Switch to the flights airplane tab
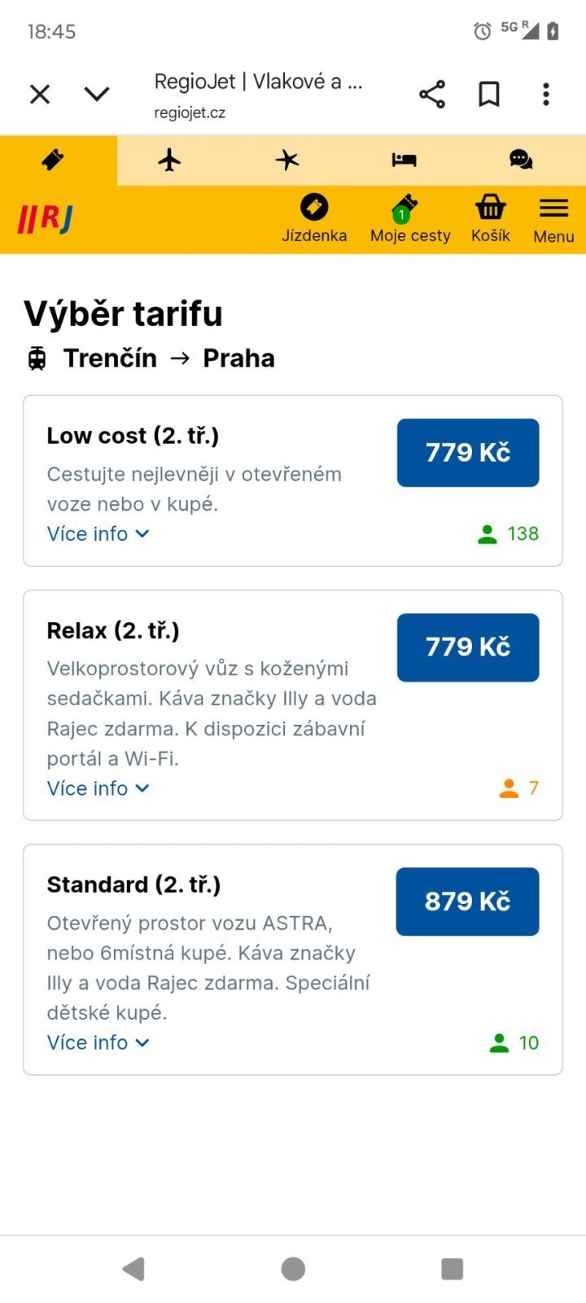 tap(169, 160)
